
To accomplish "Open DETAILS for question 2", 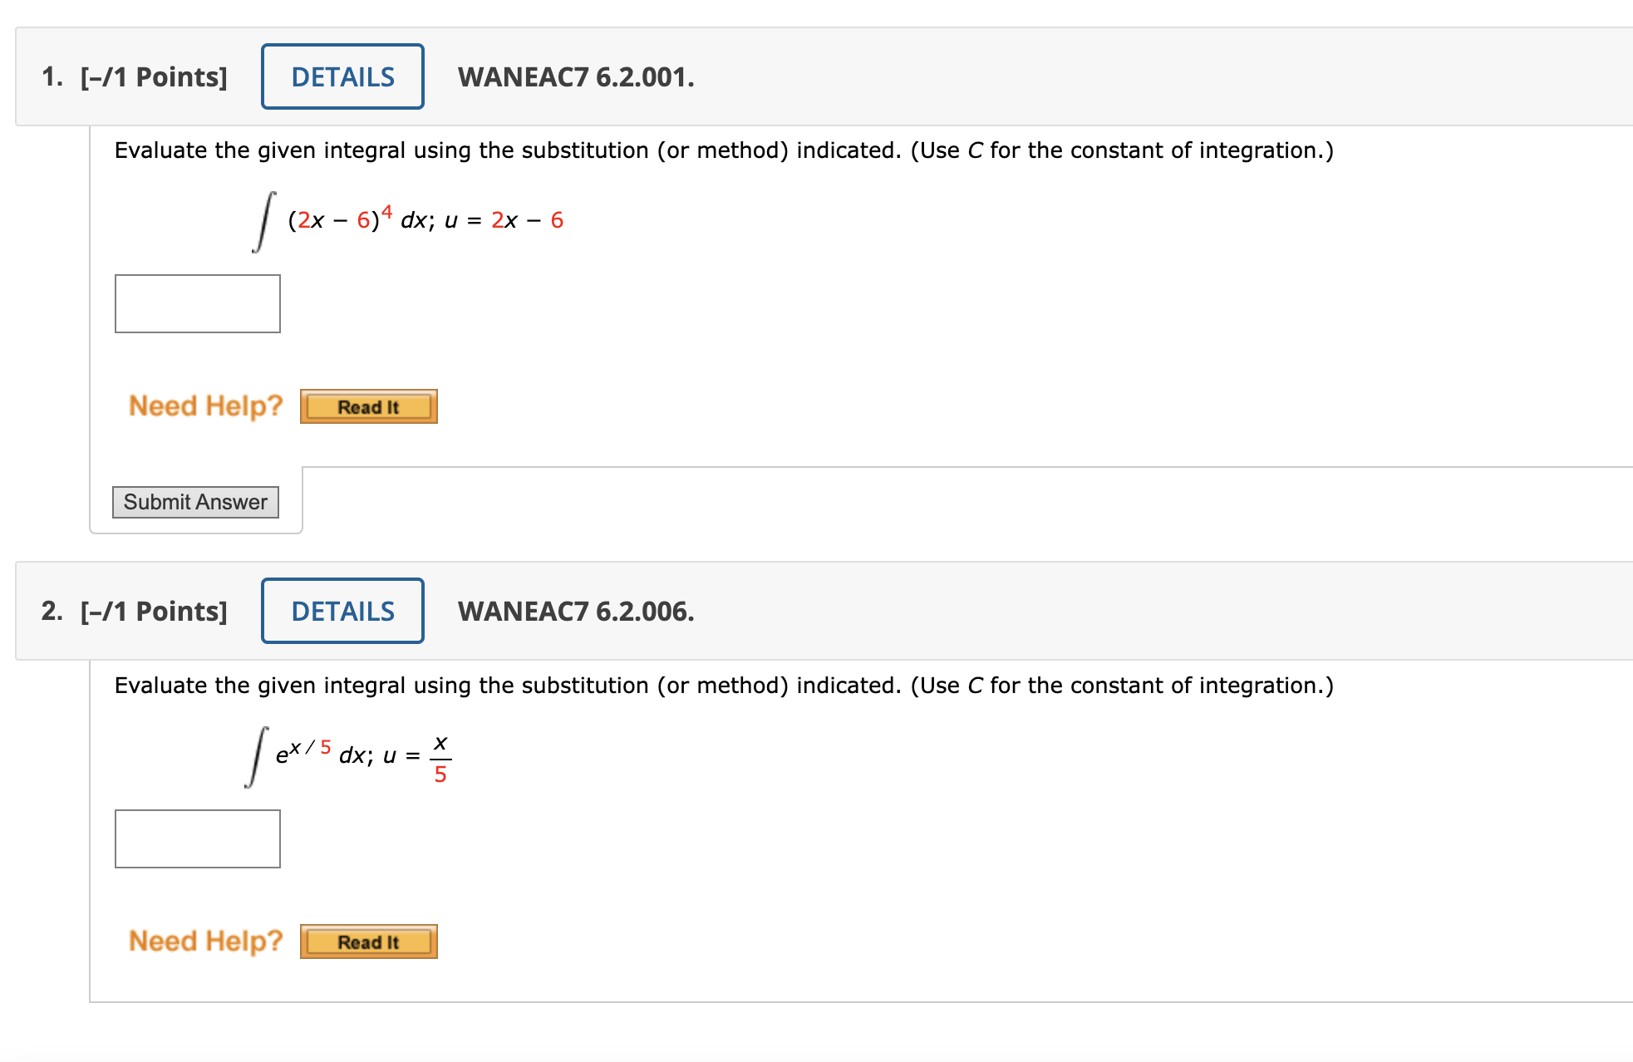I will (342, 611).
